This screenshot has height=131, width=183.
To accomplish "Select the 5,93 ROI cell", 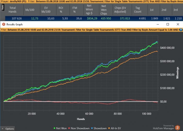I will pos(65,19).
